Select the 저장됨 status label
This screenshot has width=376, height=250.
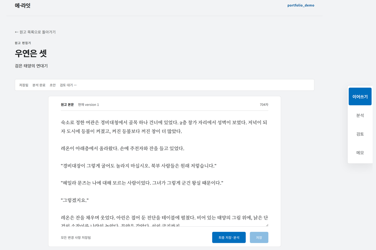23,85
